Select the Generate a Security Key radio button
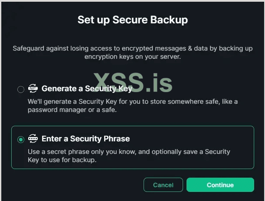Screen dimensions: 265x201 click(x=21, y=89)
